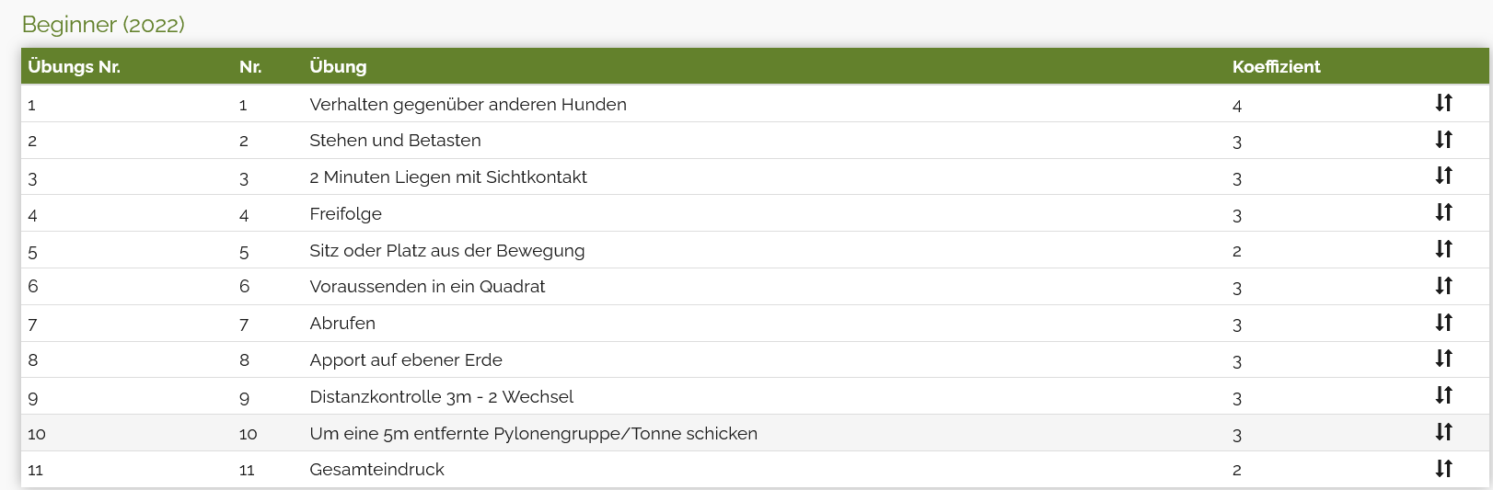Click the reorder arrows on Gesamteindruck row
Viewport: 1493px width, 490px height.
click(1443, 469)
